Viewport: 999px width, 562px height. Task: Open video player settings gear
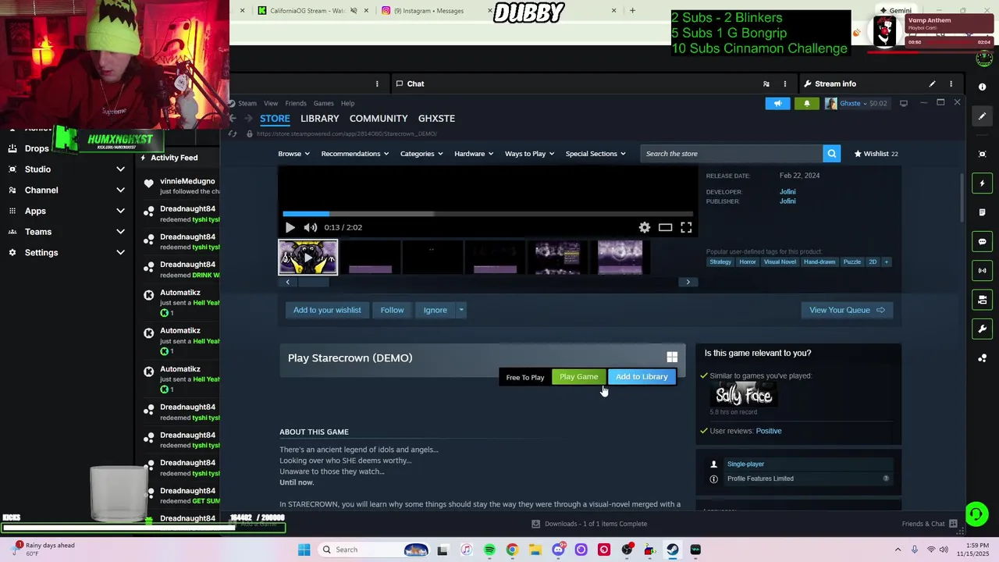click(645, 227)
